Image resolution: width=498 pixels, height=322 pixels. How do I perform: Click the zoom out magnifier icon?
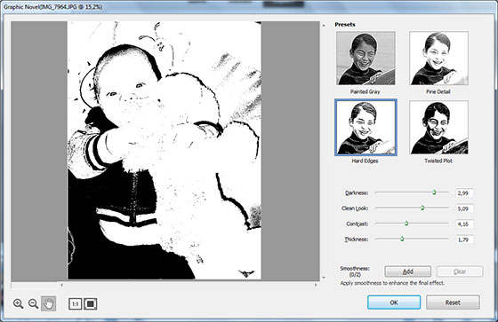[34, 303]
